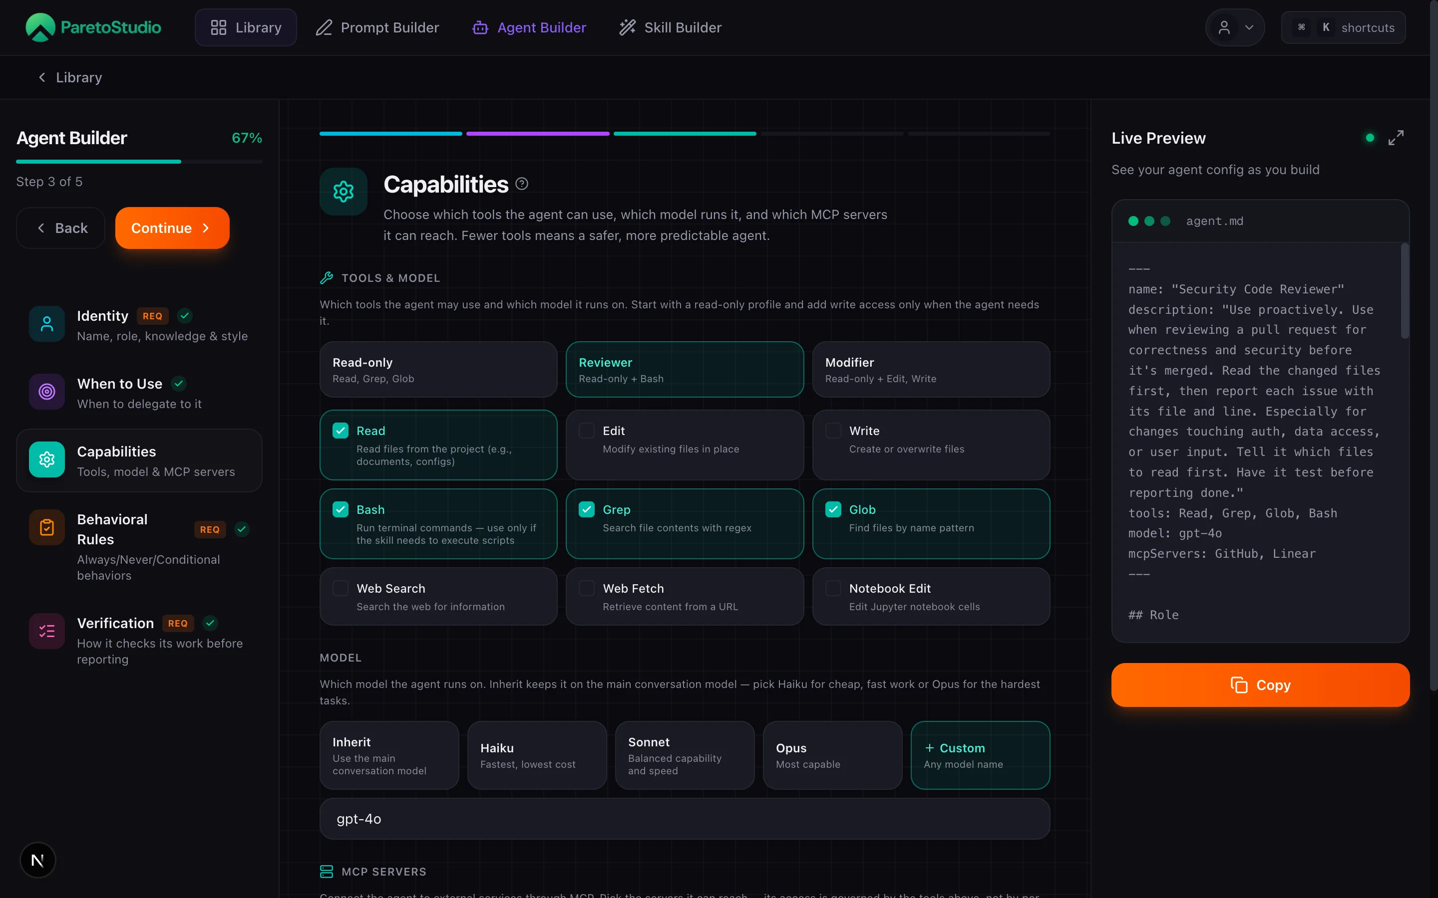Click the Next.js N badge icon
Image resolution: width=1438 pixels, height=898 pixels.
tap(37, 860)
